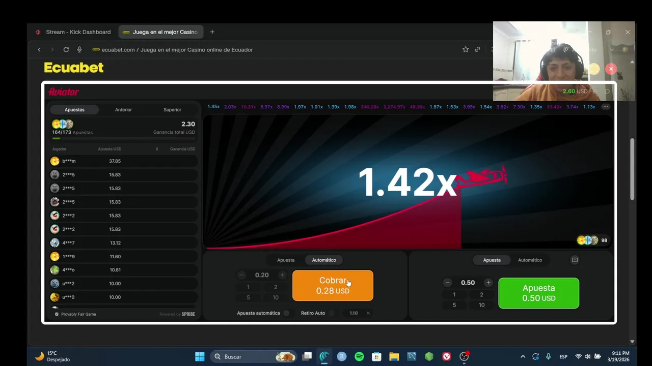
Task: Bookmark this page with the star icon
Action: (465, 49)
